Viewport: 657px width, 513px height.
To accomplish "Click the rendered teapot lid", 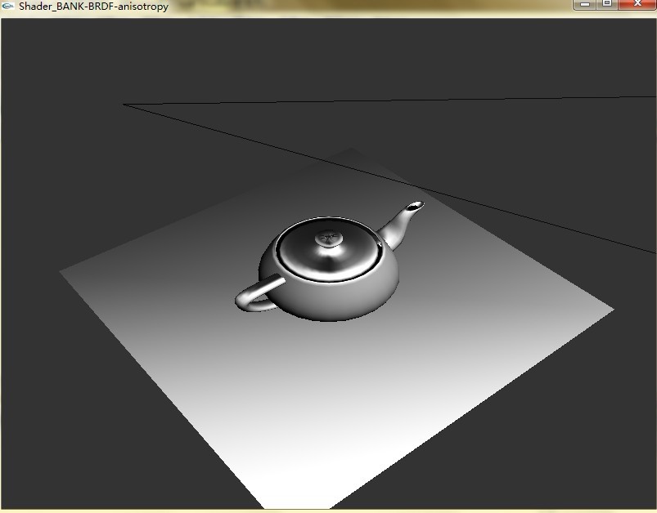I will [x=329, y=249].
